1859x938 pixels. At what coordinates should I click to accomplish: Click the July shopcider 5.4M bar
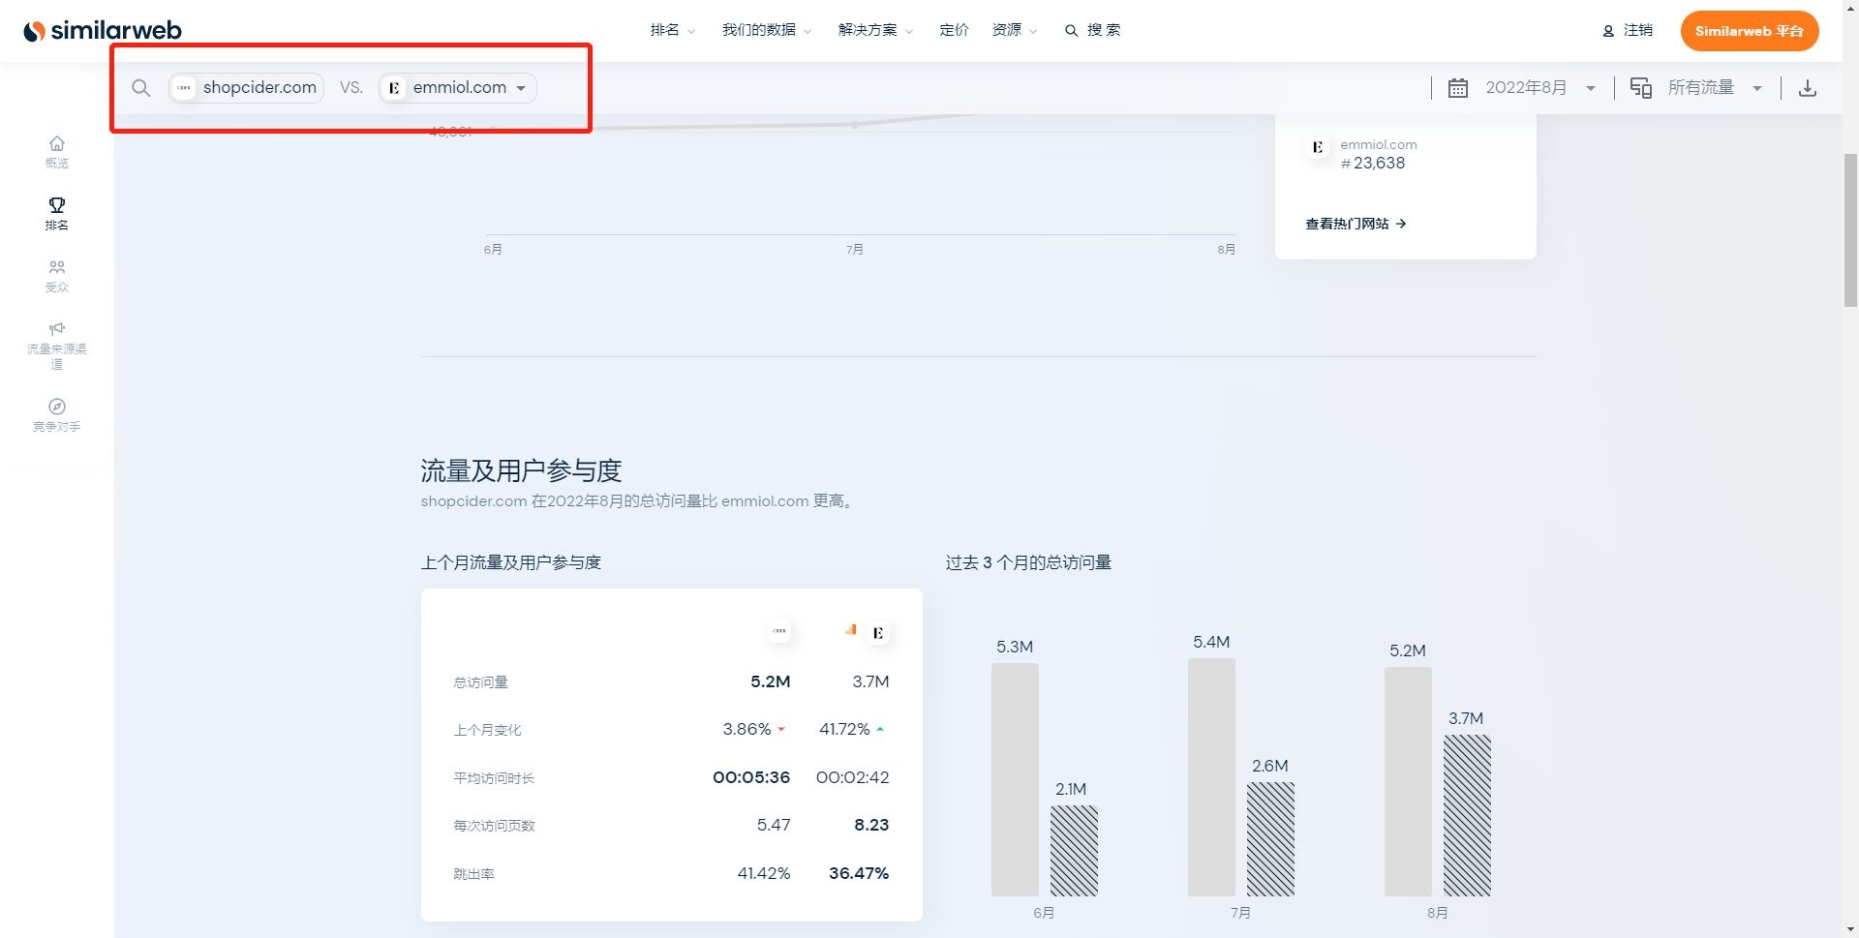(1211, 777)
